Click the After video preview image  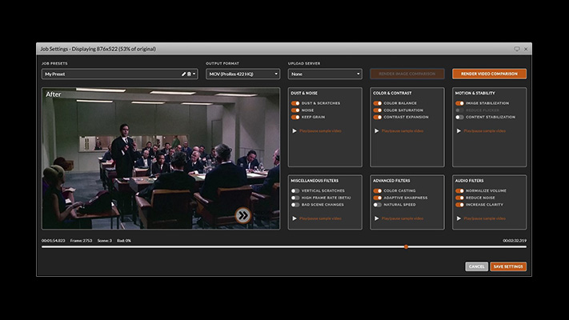click(x=161, y=158)
